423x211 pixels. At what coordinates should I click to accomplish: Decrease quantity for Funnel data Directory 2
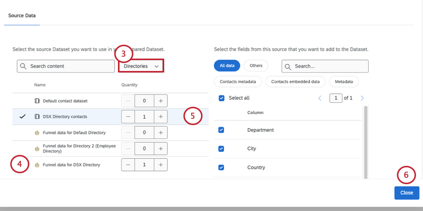tap(128, 148)
